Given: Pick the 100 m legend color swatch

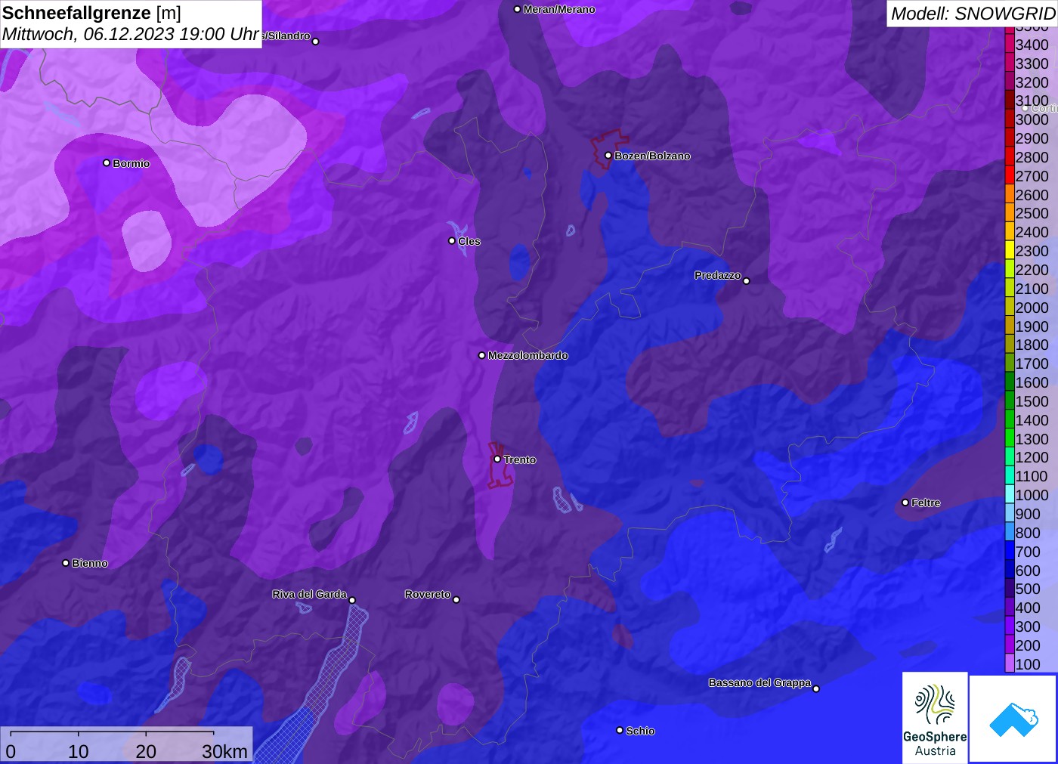Looking at the screenshot, I should (1010, 663).
